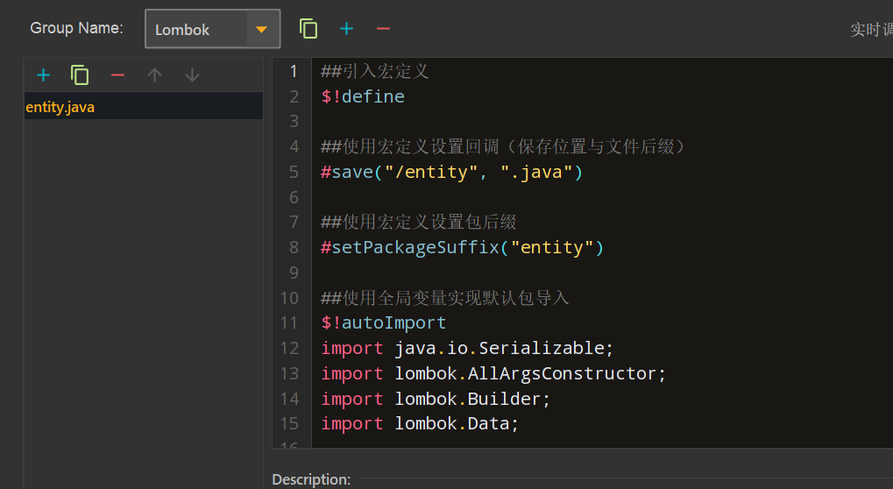Place the cursor on the $!define line
The width and height of the screenshot is (893, 489).
pos(363,96)
